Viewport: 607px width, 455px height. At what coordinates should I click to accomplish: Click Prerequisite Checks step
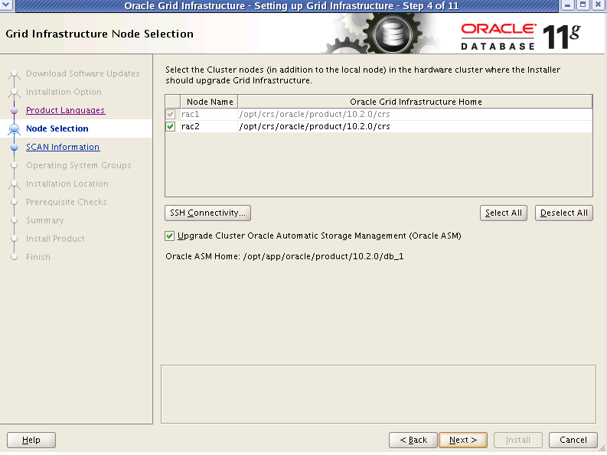[66, 202]
